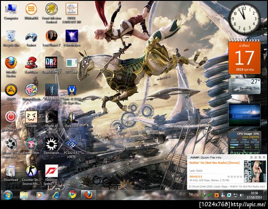The image size is (268, 209).
Task: Click the TH language indicator
Action: pyautogui.click(x=191, y=194)
